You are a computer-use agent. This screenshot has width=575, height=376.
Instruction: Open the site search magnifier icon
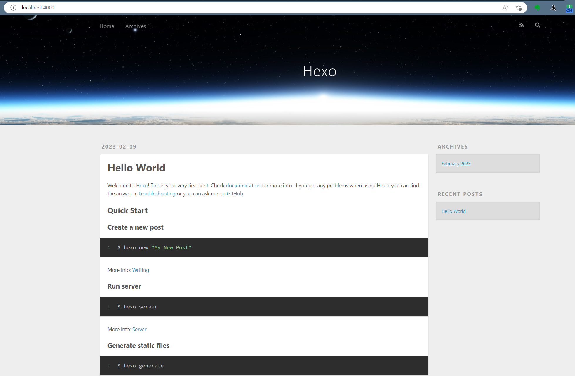(537, 25)
